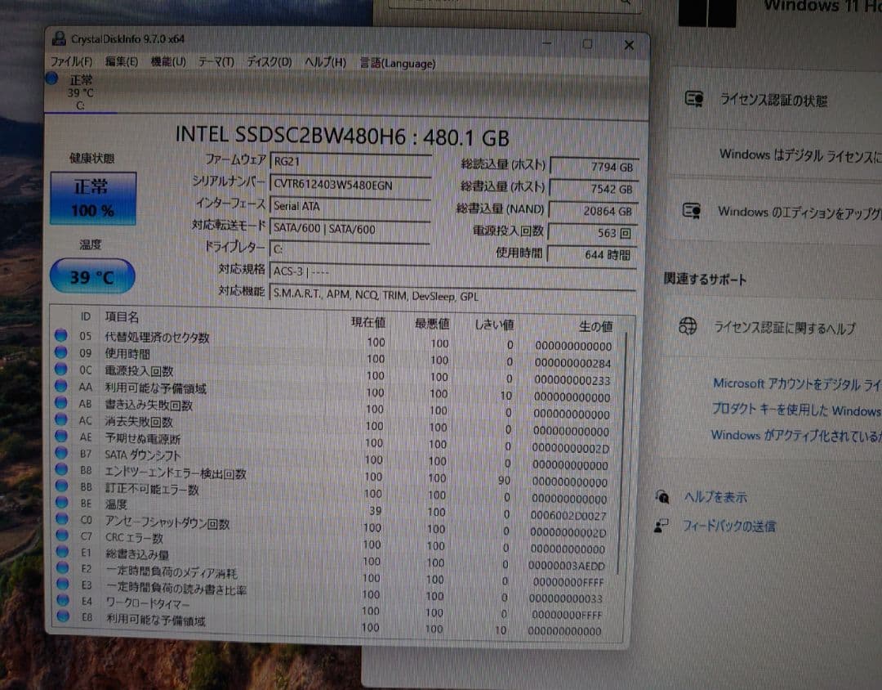Click the status dot for ID 0C 電源投入回数

point(60,370)
